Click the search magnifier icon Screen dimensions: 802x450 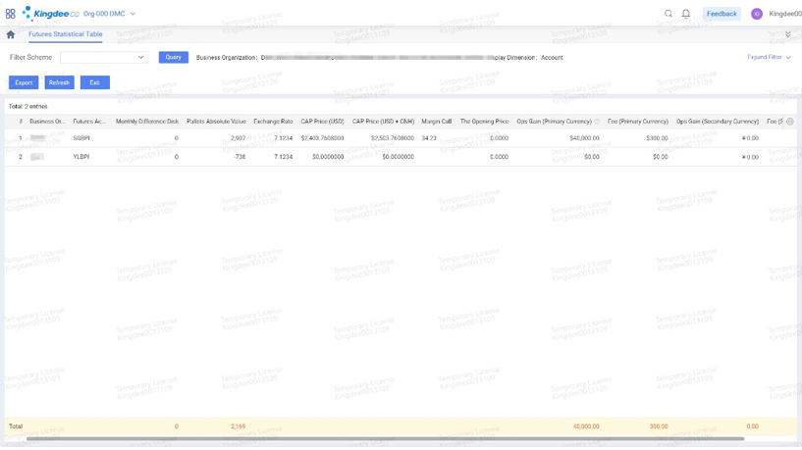click(668, 14)
